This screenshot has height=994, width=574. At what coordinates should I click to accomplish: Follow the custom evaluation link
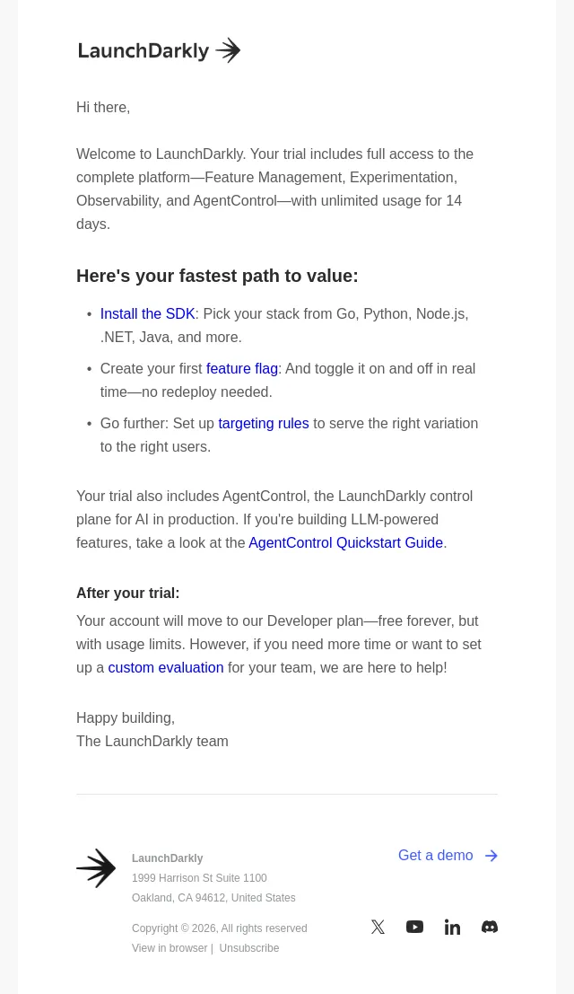tap(166, 667)
